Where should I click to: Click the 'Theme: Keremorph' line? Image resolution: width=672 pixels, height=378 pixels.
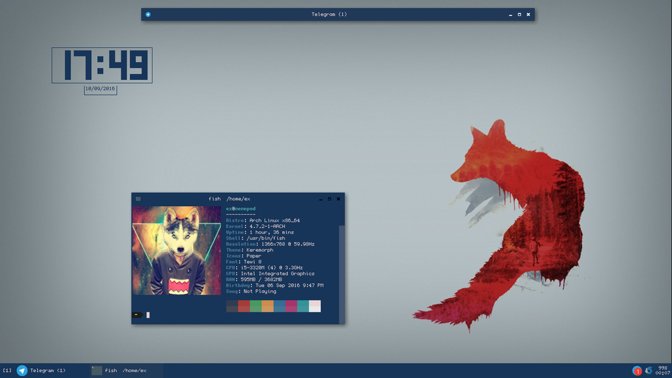[250, 250]
